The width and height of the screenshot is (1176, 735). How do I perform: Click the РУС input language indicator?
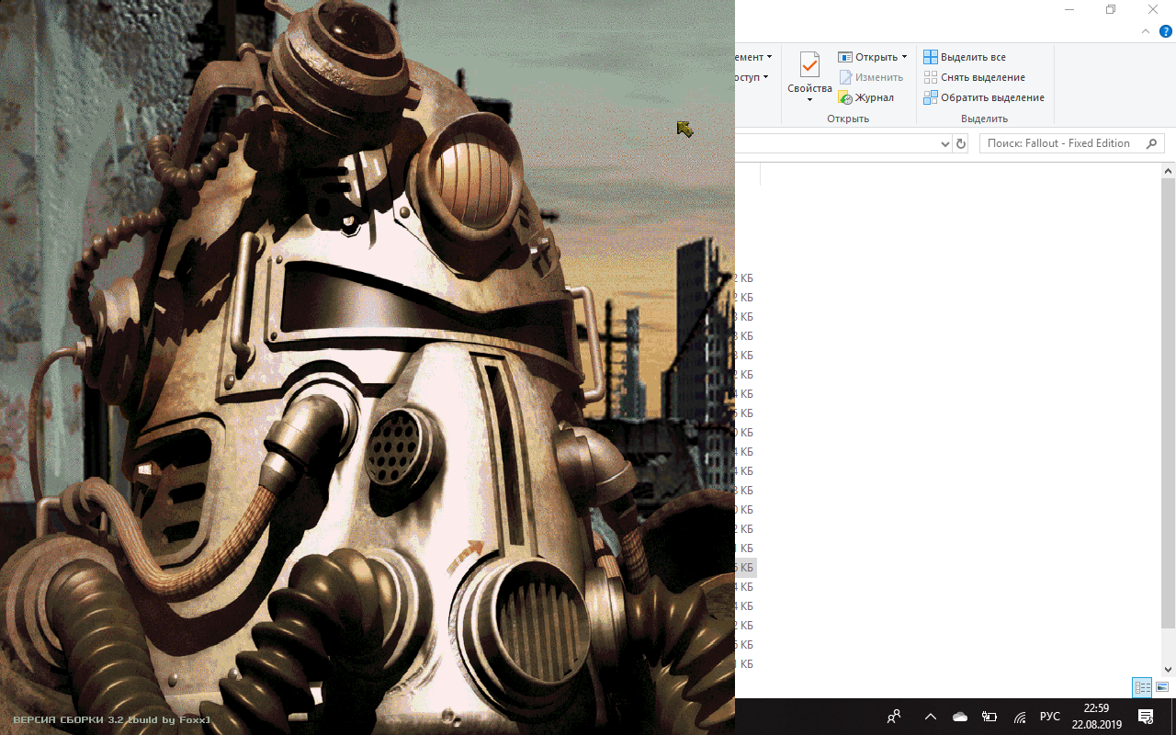click(1049, 717)
